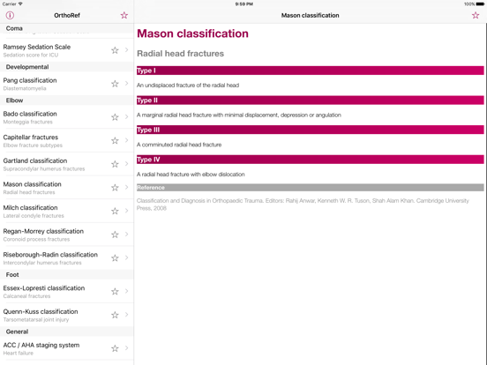The image size is (487, 365).
Task: Click the Developmental section header
Action: [67, 67]
